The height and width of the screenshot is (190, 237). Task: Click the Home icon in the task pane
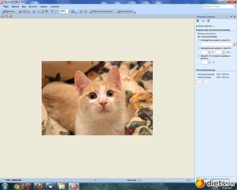pos(208,21)
